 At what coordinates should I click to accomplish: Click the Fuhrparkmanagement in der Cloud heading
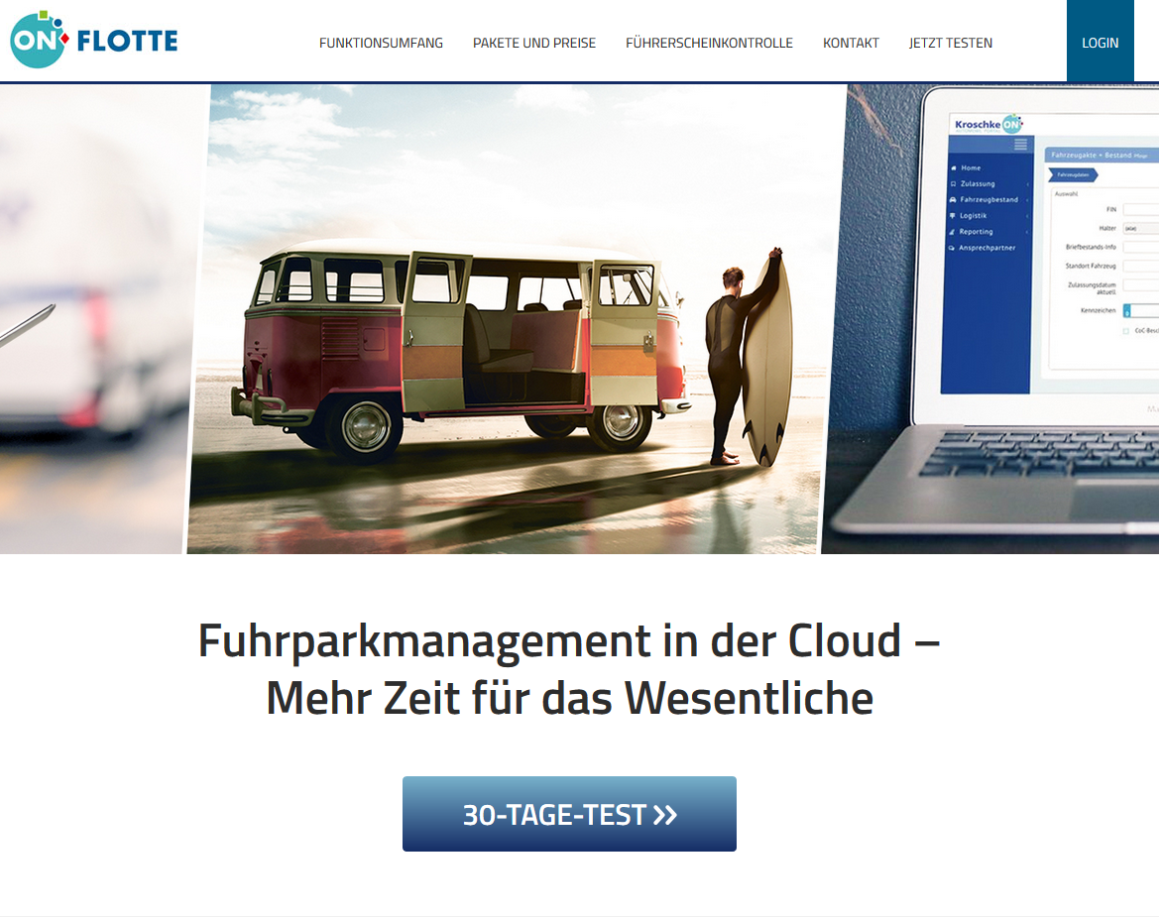click(x=569, y=669)
